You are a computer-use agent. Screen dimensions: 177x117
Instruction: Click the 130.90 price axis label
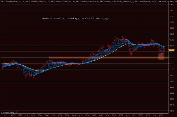[x=172, y=16]
